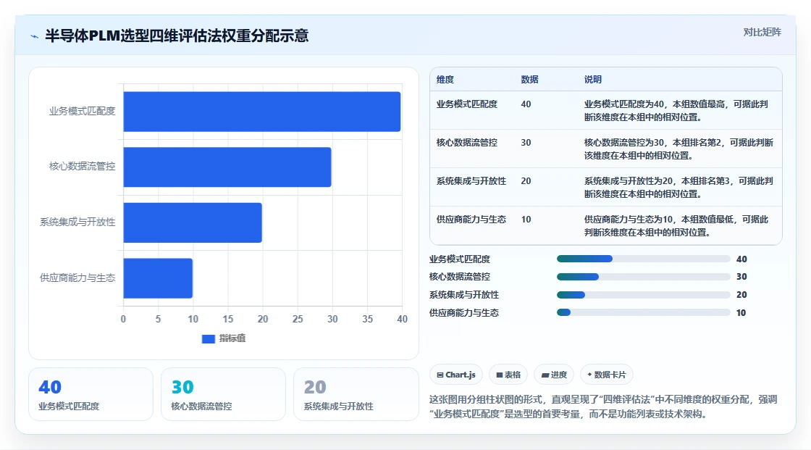The width and height of the screenshot is (811, 450).
Task: Click table cell 系统集成与开放性
Action: (x=471, y=180)
